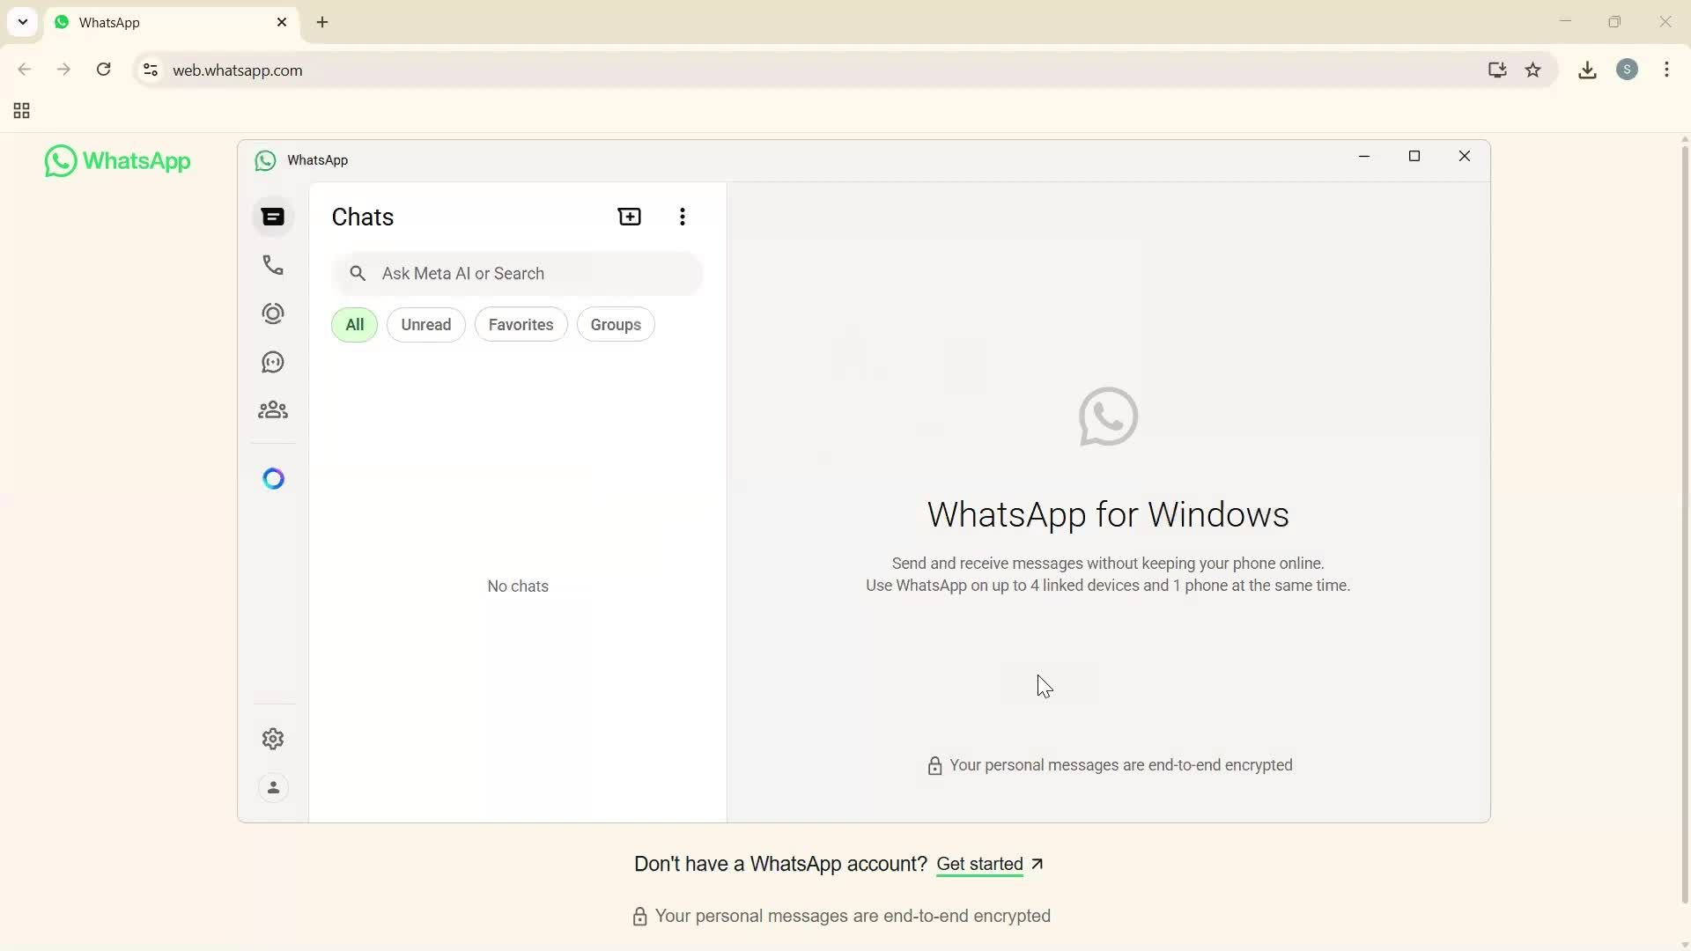Click the Ask Meta AI search field
Image resolution: width=1691 pixels, height=951 pixels.
519,273
